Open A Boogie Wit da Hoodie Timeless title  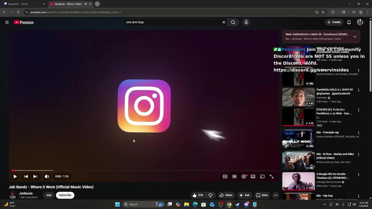pos(333,176)
